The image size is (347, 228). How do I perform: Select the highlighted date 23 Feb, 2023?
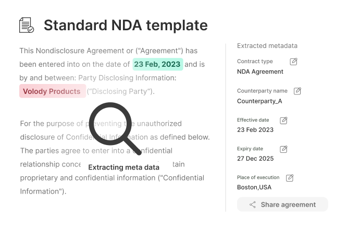click(158, 64)
